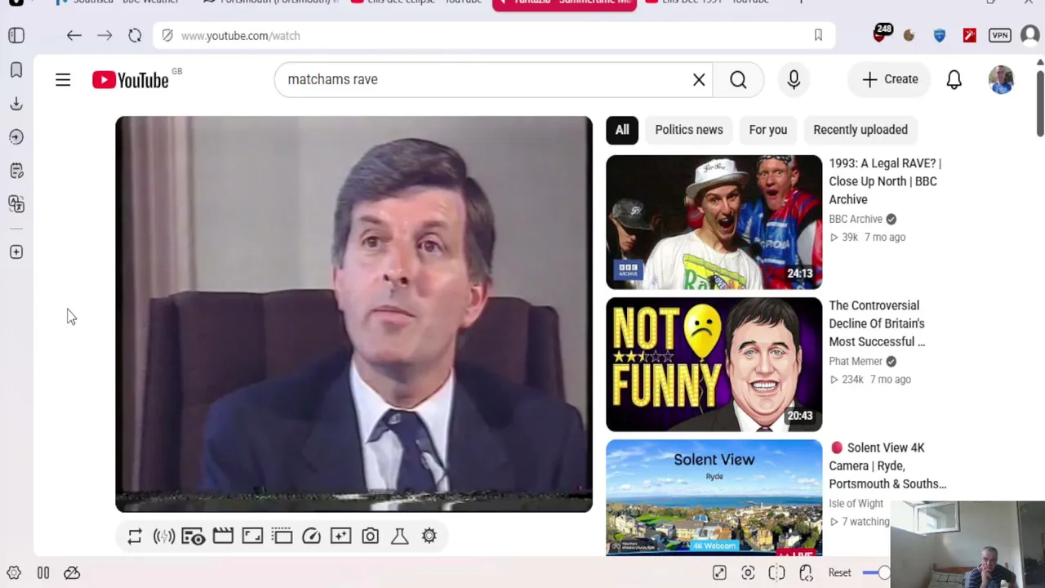Open '1993: A Legal RAVE?' video thumbnail
Screen dimensions: 1045x588
coord(714,222)
